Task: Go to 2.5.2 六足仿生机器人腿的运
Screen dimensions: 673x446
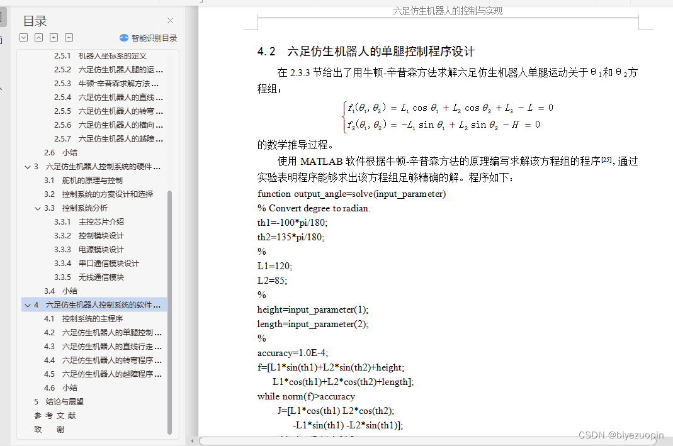Action: tap(108, 69)
